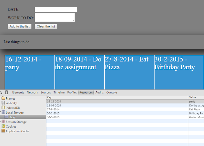Open the Elements tab
Screen dimensions: 204x146
click(x=18, y=92)
